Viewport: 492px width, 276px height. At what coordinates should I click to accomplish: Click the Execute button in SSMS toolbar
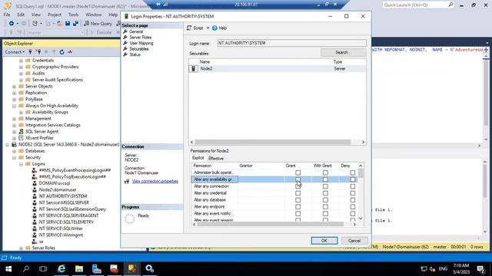tap(101, 32)
